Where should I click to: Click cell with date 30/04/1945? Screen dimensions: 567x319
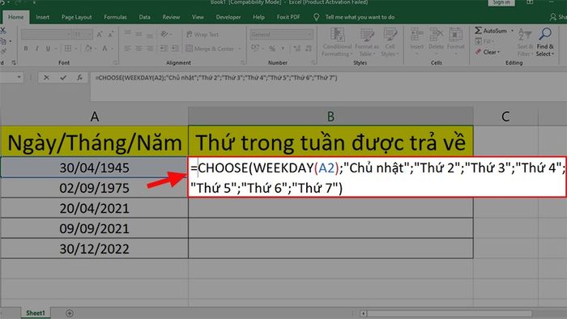[95, 168]
